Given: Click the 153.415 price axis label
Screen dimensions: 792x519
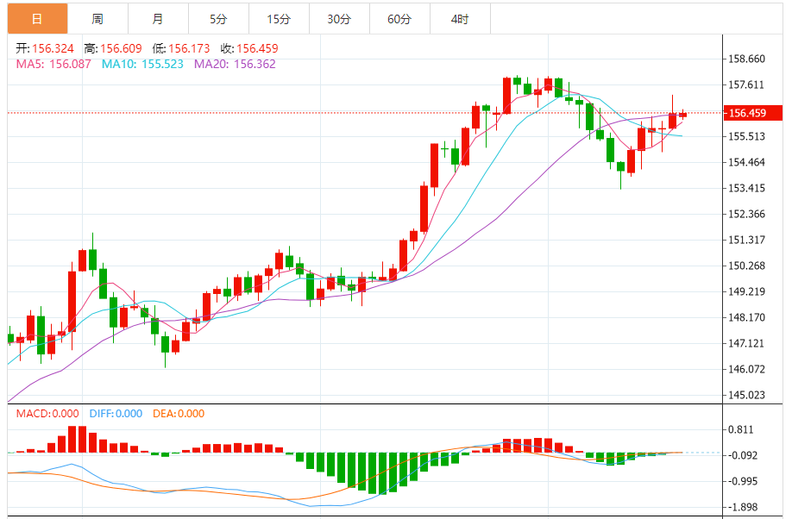Looking at the screenshot, I should pyautogui.click(x=746, y=188).
